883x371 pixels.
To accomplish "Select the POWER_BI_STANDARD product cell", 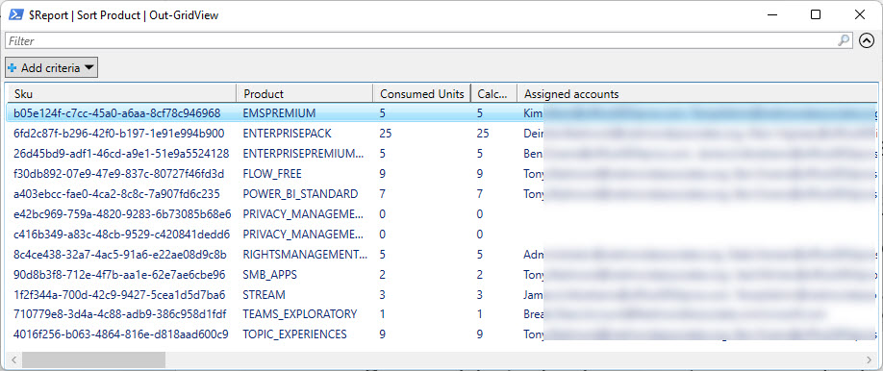I will (300, 193).
